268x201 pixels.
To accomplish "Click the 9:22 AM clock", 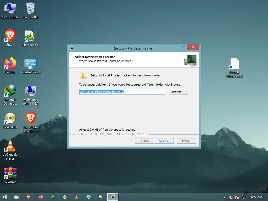I will 256,197.
